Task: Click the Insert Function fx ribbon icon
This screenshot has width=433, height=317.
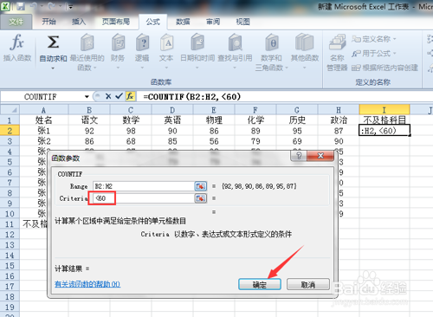Action: point(16,42)
